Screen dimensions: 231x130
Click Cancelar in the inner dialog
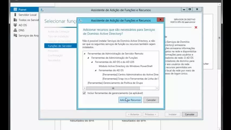(x=151, y=100)
